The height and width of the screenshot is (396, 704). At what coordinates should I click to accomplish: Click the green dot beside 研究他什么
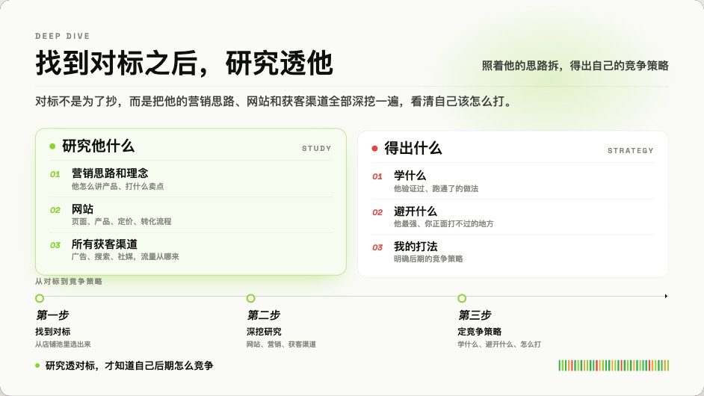(x=52, y=146)
